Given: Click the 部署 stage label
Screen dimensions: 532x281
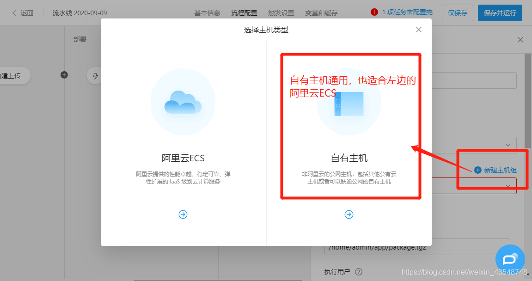Looking at the screenshot, I should point(80,39).
